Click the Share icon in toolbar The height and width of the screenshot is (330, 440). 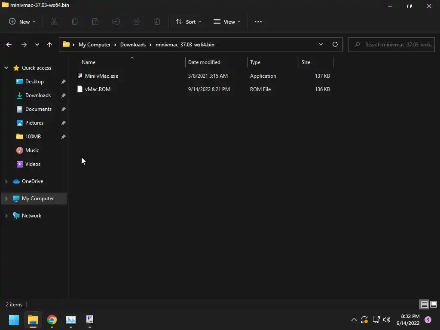(x=137, y=21)
